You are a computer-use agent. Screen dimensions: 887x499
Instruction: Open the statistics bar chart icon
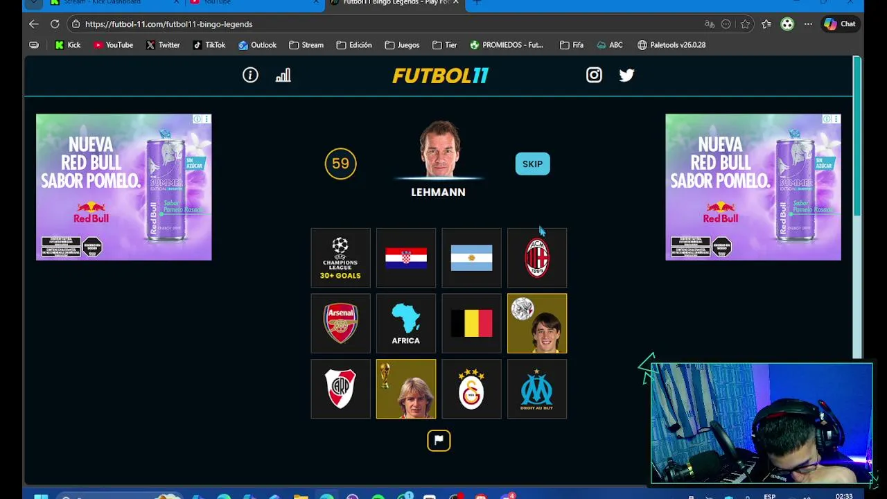pyautogui.click(x=283, y=75)
